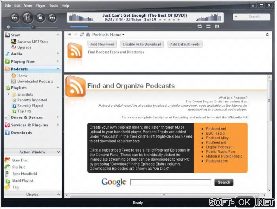
Task: Click the playback progress bar
Action: (x=131, y=27)
